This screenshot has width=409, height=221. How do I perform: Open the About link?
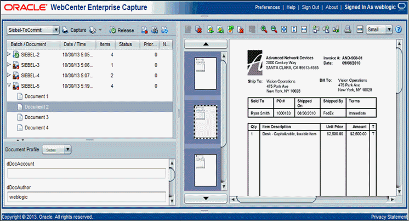[x=332, y=7]
